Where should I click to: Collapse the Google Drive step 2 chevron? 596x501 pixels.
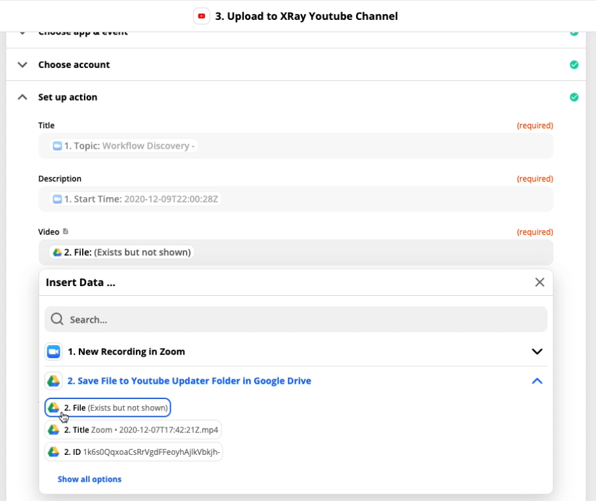coord(537,381)
